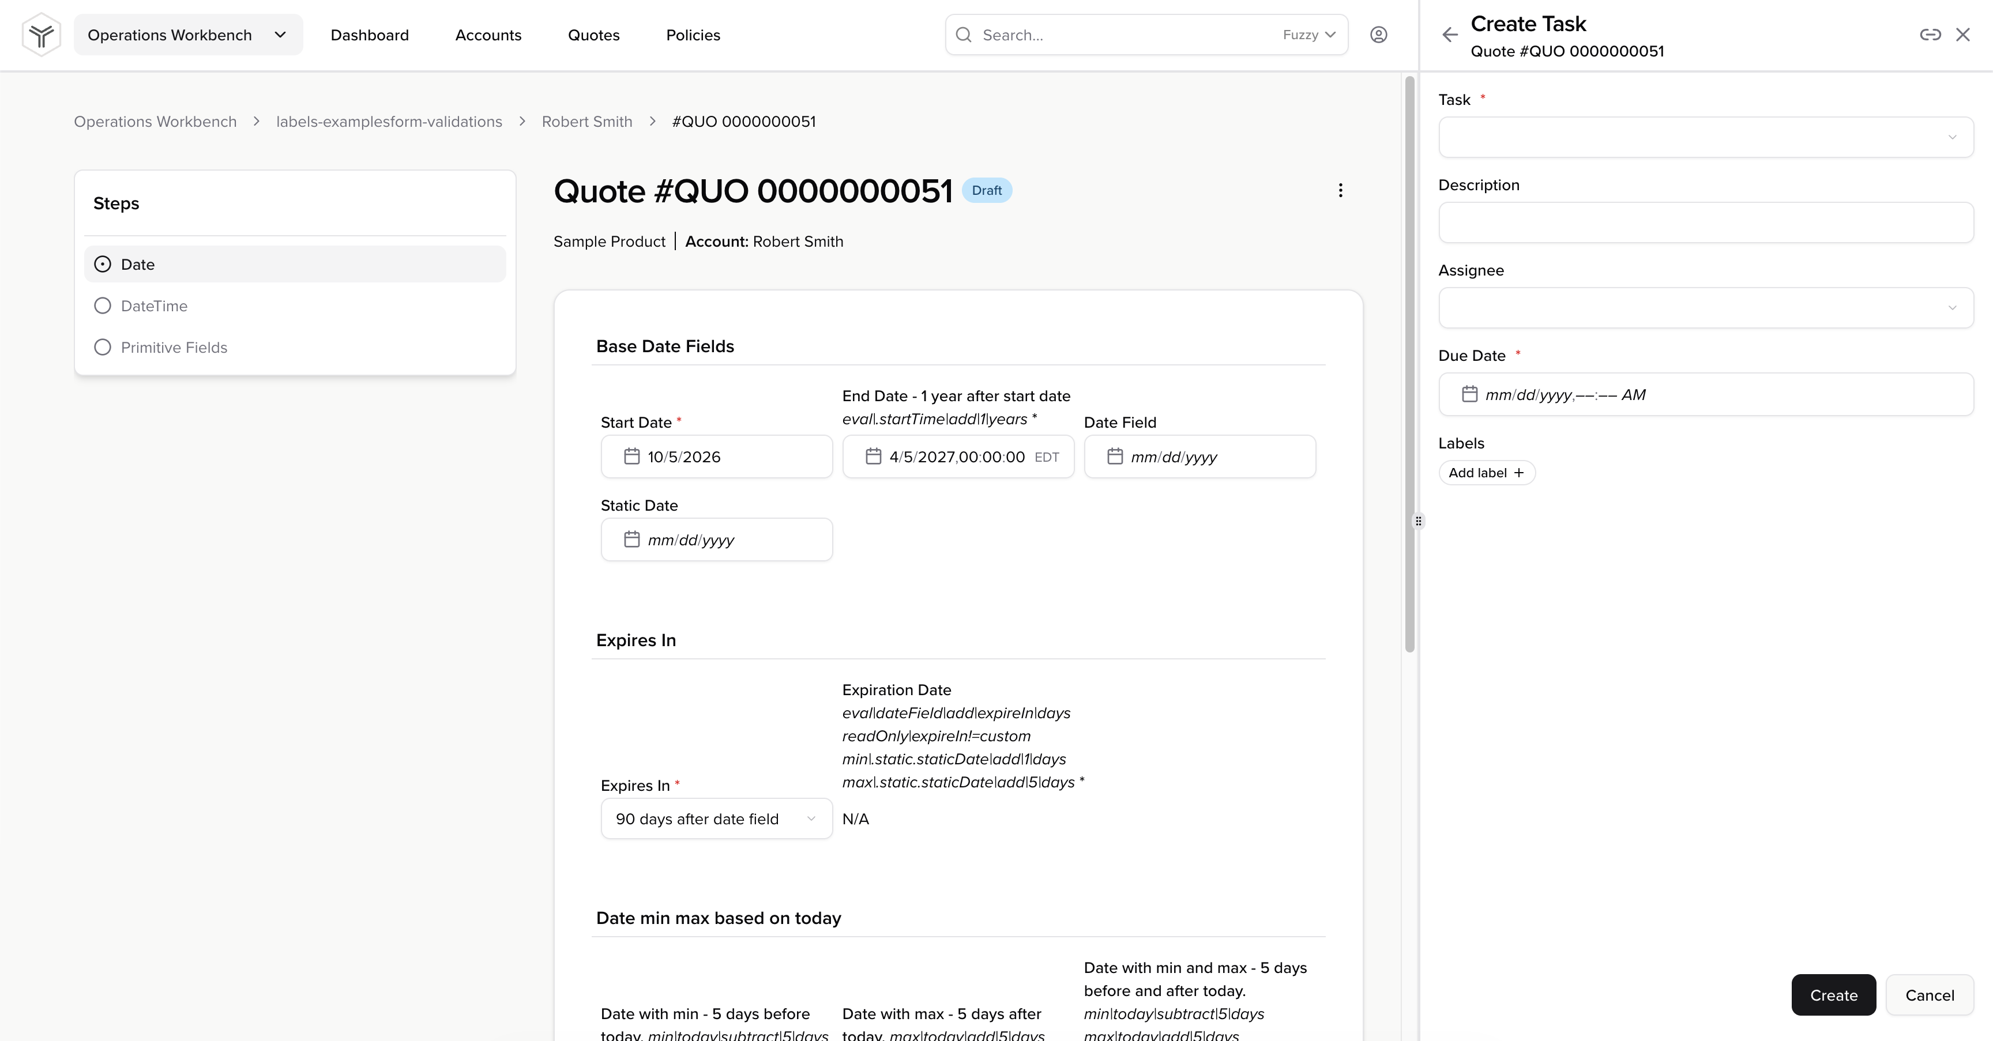Click the Draft status badge
Image resolution: width=1993 pixels, height=1041 pixels.
click(x=987, y=190)
